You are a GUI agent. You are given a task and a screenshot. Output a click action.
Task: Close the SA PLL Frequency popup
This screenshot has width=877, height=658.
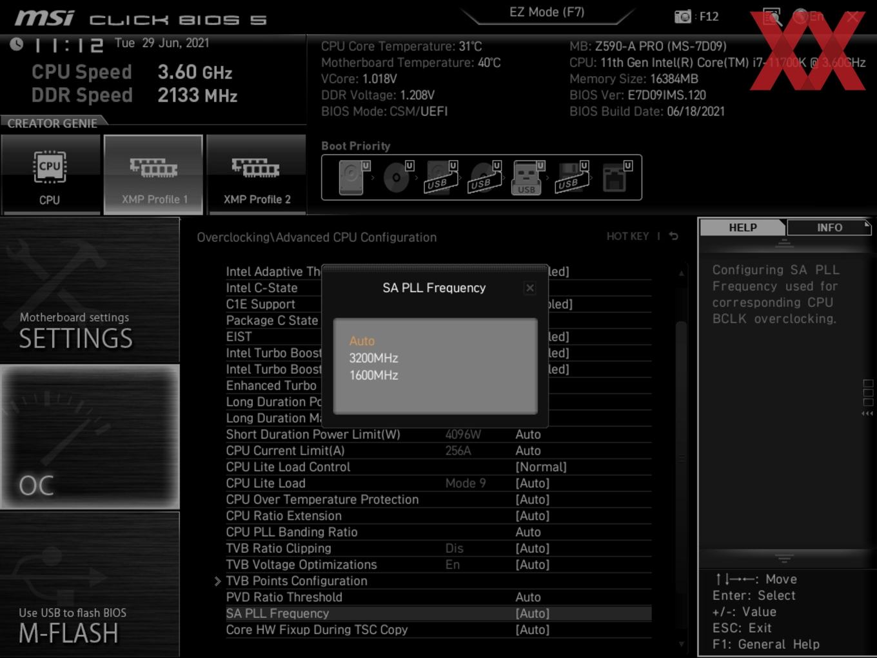coord(529,288)
